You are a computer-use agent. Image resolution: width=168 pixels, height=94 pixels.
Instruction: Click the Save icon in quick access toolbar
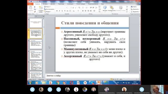pyautogui.click(x=31, y=1)
